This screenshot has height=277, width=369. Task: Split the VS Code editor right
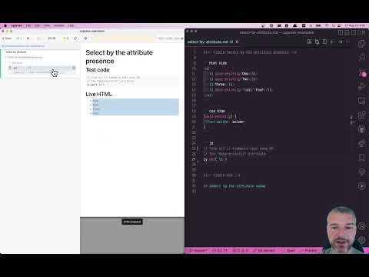pyautogui.click(x=324, y=42)
